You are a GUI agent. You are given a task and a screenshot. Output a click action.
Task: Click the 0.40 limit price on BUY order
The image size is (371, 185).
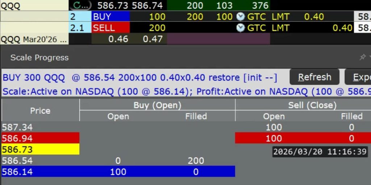[314, 17]
